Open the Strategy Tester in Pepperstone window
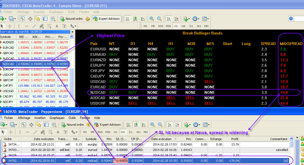This screenshot has height=165, width=304. pos(54,125)
